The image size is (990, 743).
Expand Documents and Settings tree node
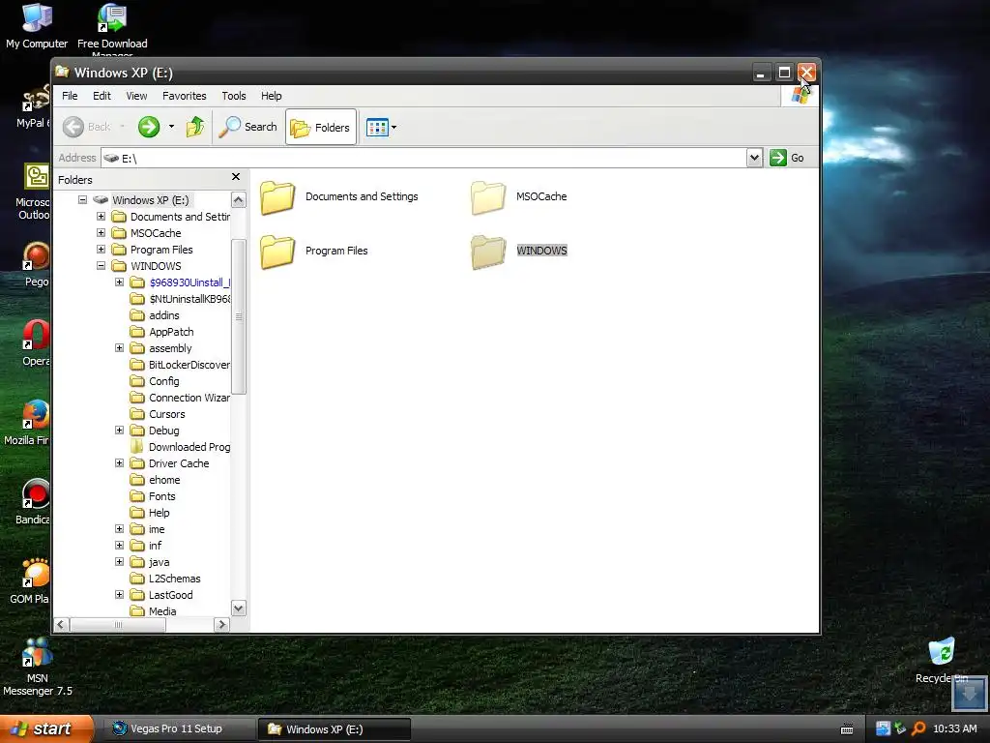coord(101,216)
